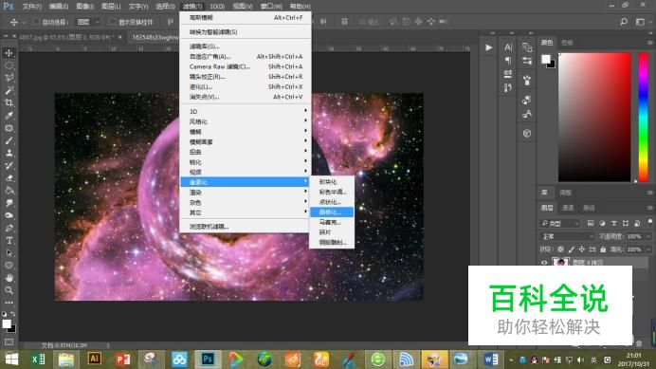Choose 转换为智能滤镜(S)
This screenshot has height=369, width=656.
coord(246,32)
